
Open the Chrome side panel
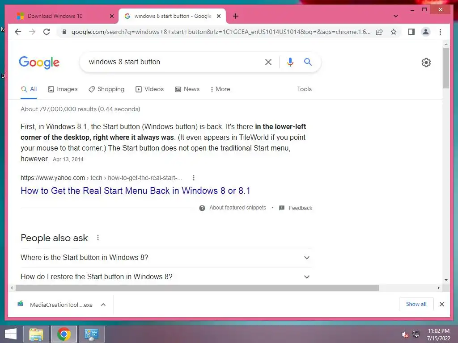coord(411,32)
